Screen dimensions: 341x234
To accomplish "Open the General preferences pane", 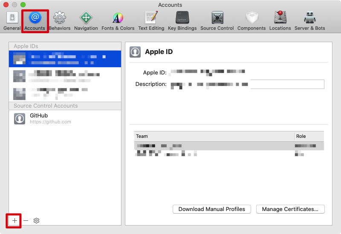I will point(12,21).
